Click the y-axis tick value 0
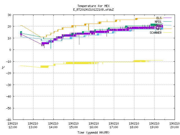 pos(10,50)
